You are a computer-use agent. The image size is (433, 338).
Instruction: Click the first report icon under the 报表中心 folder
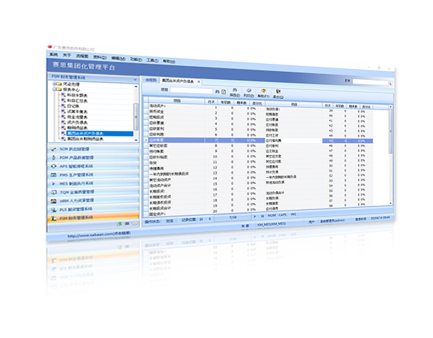pyautogui.click(x=63, y=95)
